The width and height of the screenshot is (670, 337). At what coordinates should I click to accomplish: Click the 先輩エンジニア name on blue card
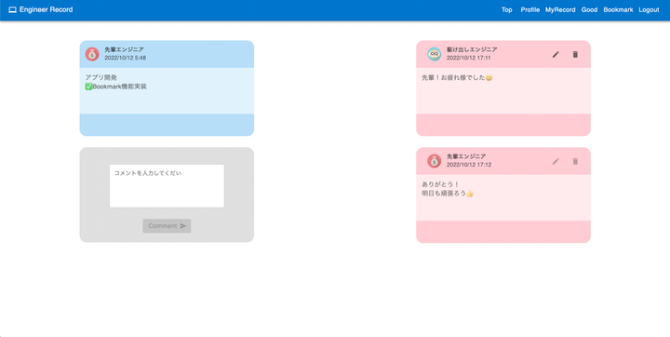(x=124, y=49)
